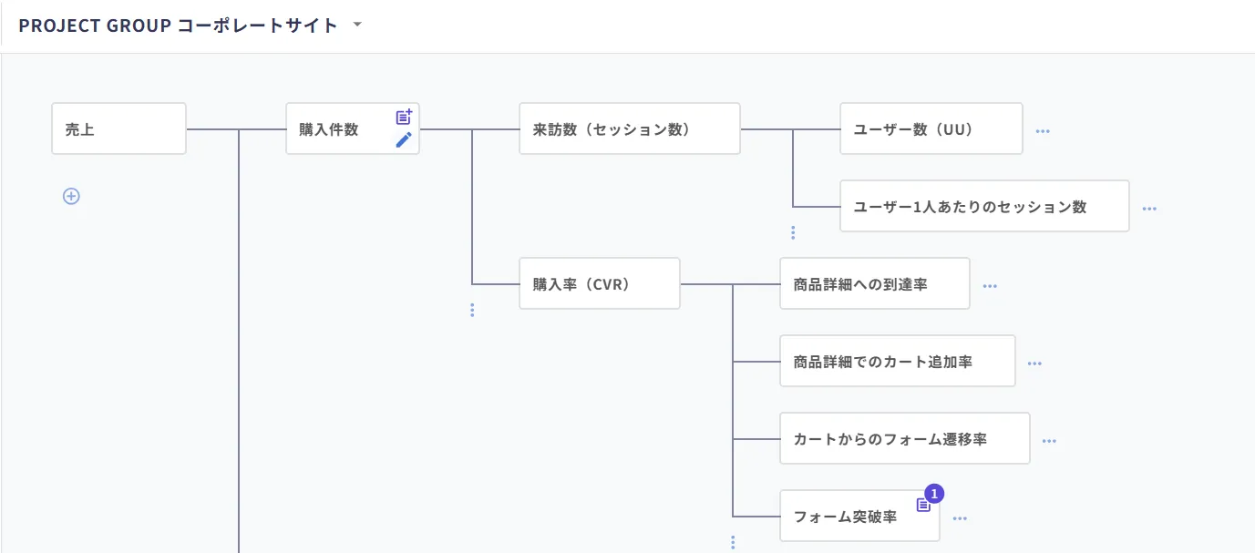This screenshot has width=1255, height=553.
Task: Click the PROJECT GROUP コーポレートサイト title
Action: click(x=178, y=26)
